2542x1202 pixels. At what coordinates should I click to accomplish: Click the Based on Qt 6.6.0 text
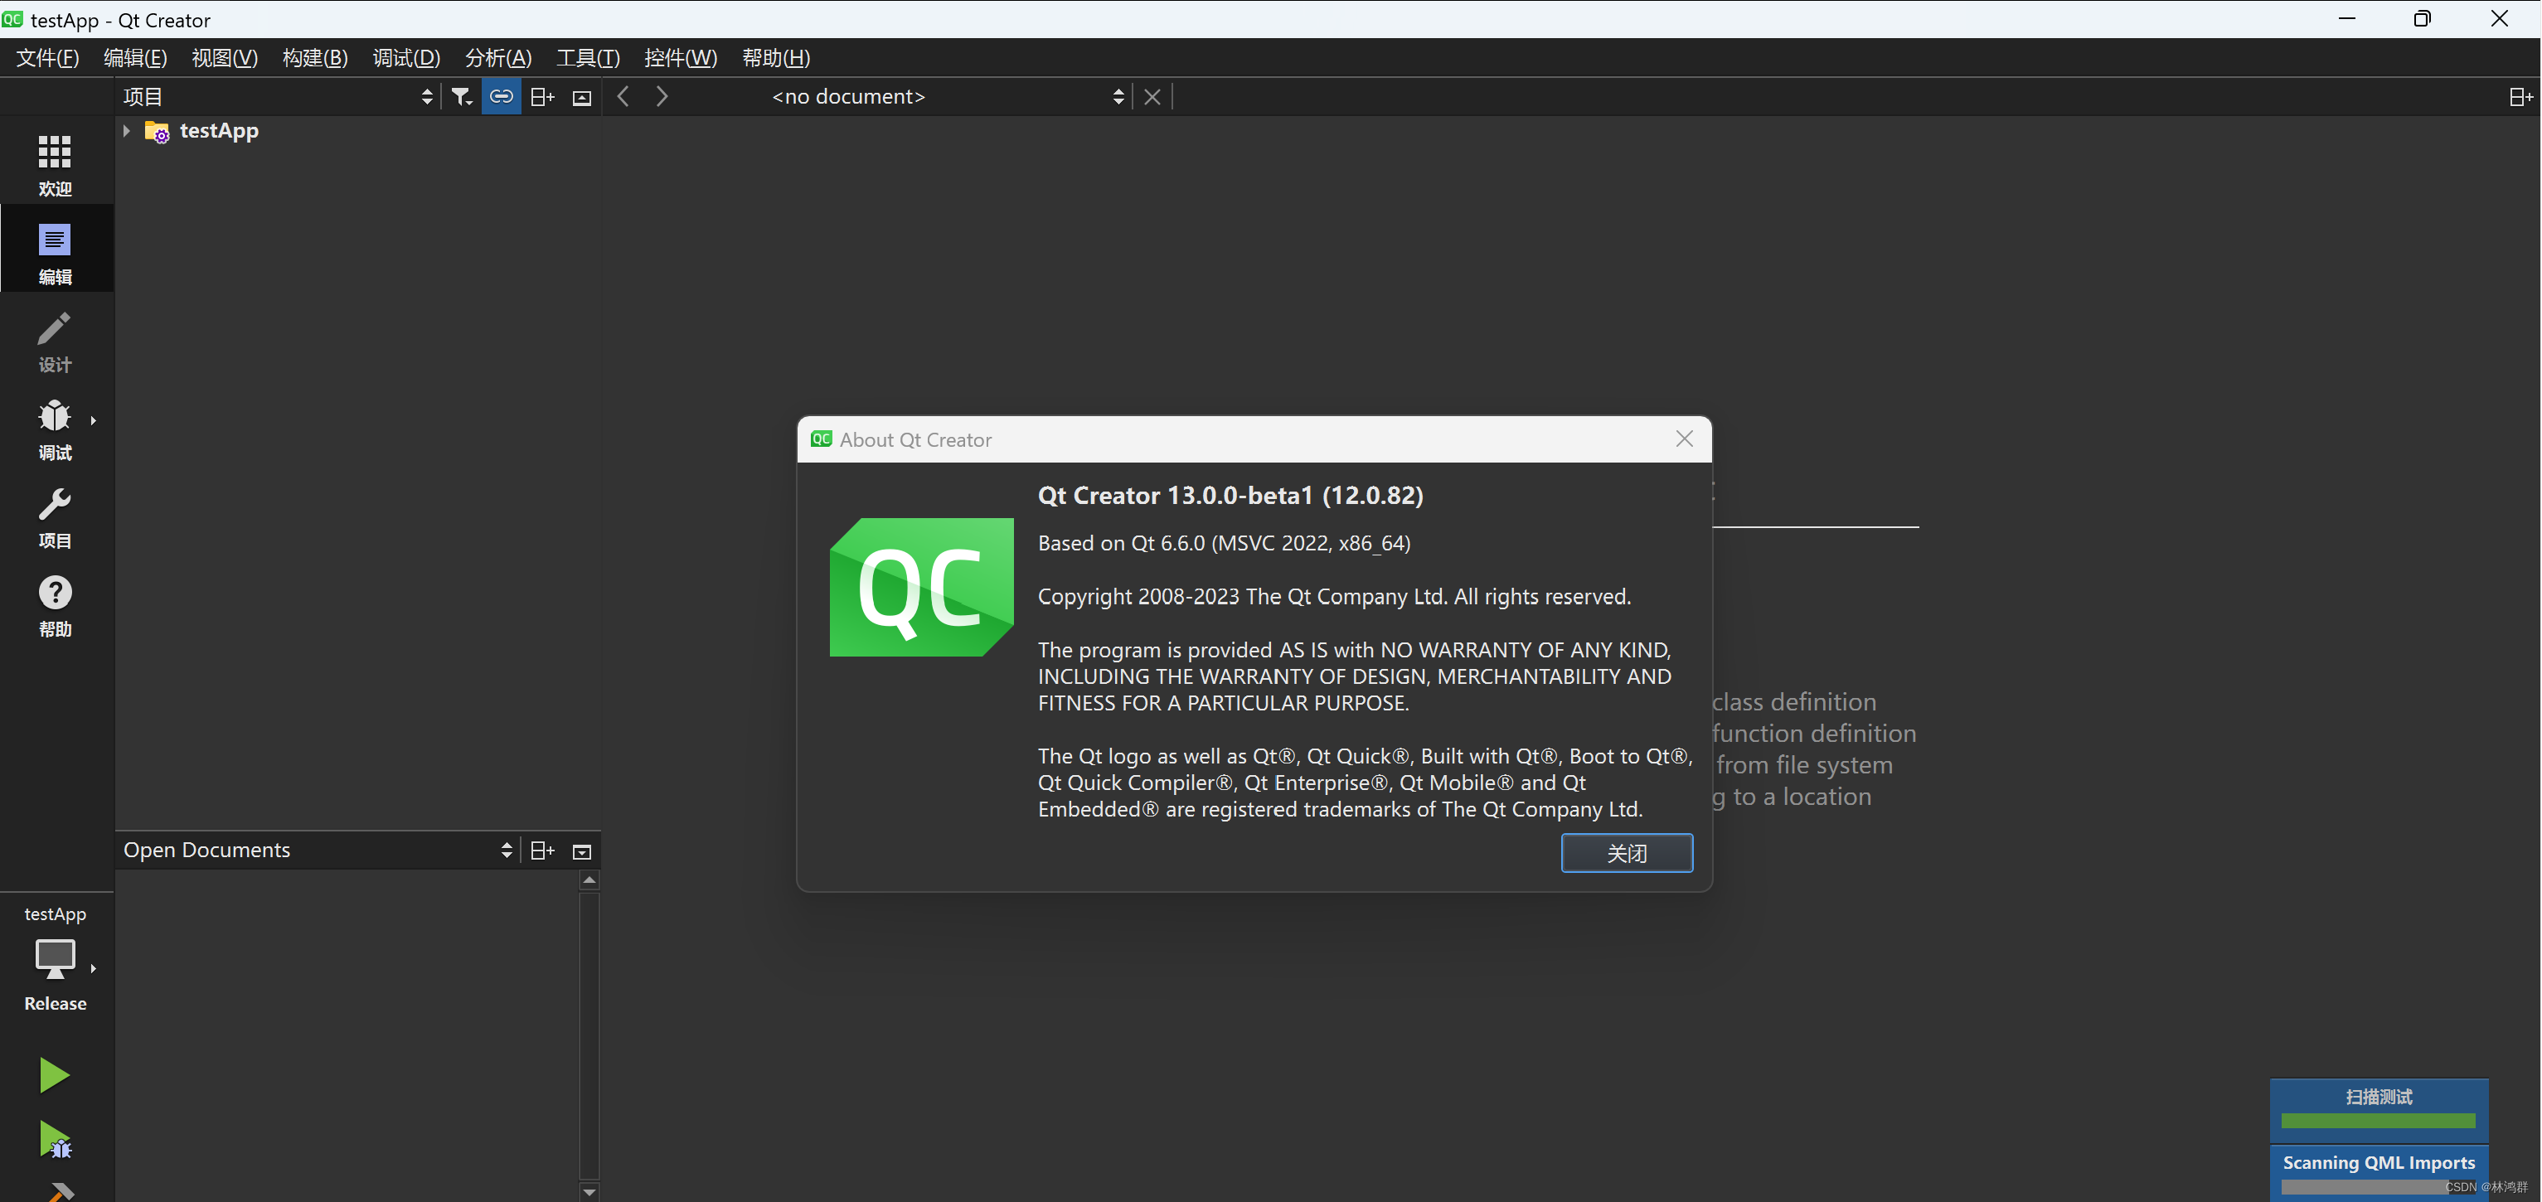(1224, 543)
